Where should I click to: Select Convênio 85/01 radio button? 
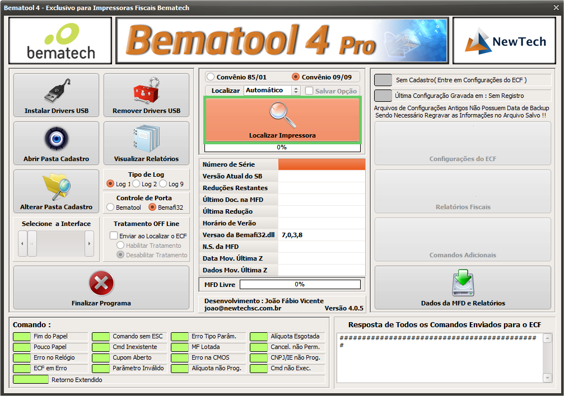click(x=211, y=77)
